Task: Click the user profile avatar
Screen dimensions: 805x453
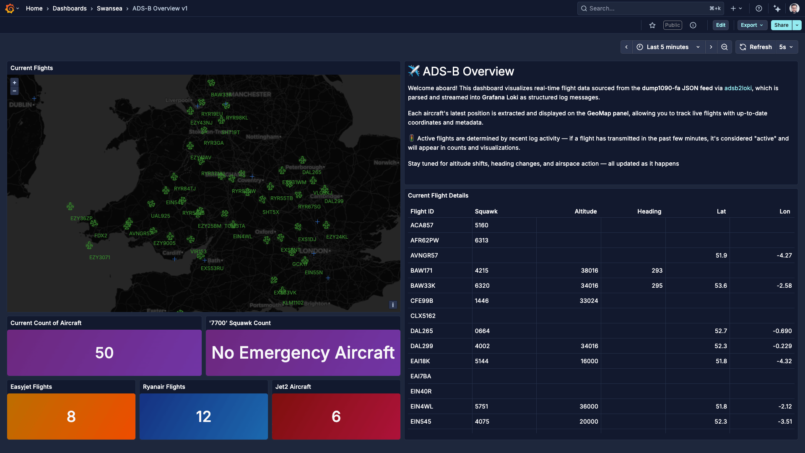Action: click(795, 8)
